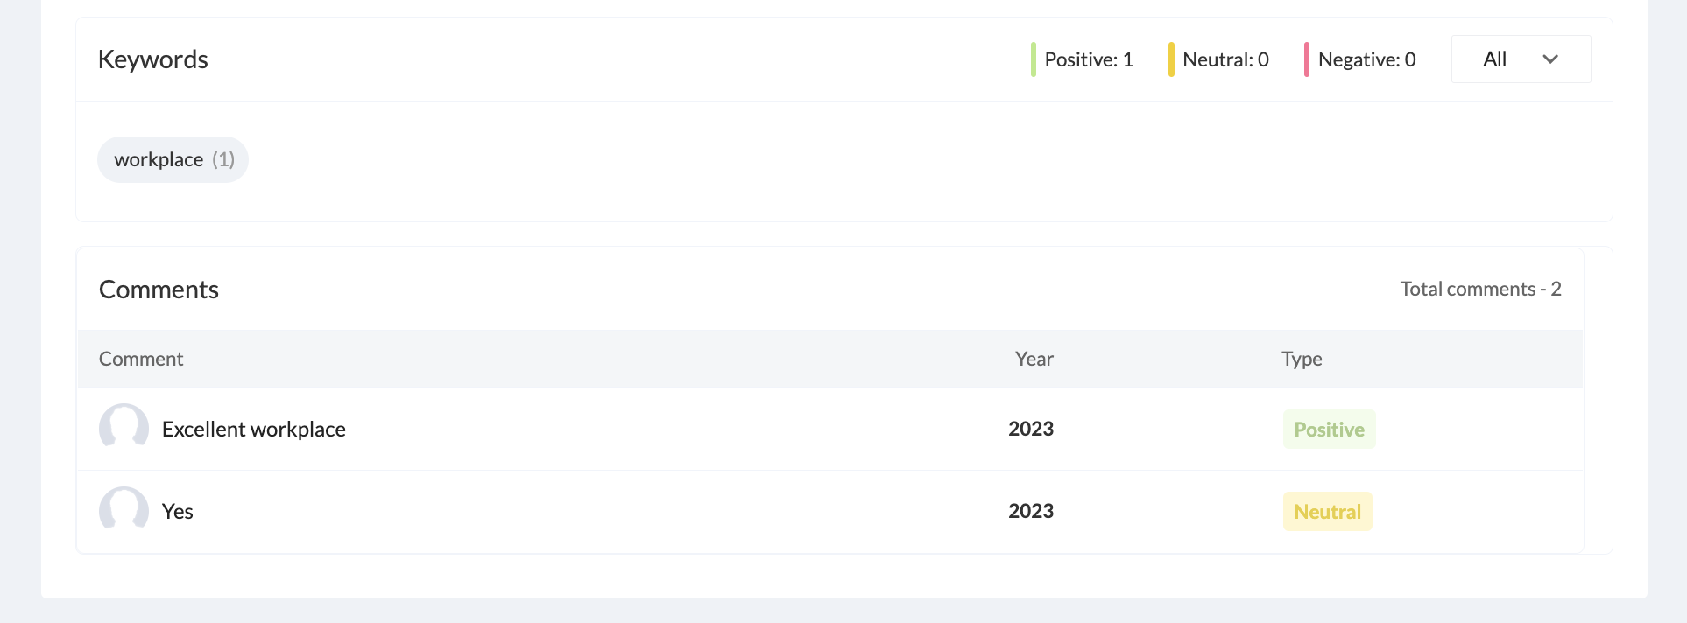
Task: Sort by the Comment column header
Action: tap(141, 359)
